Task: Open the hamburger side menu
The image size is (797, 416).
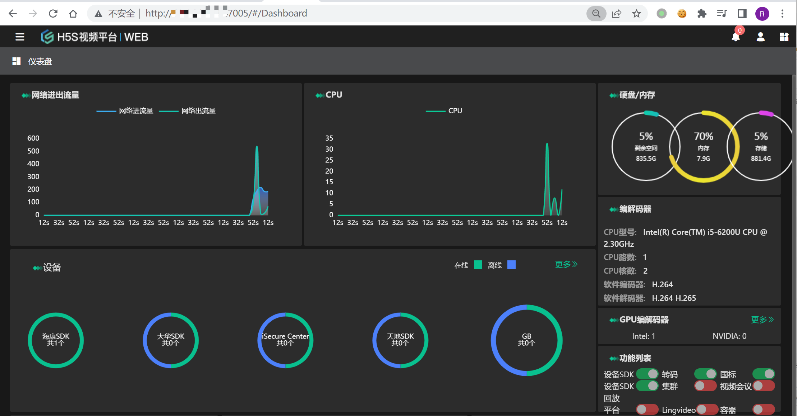Action: [x=20, y=37]
